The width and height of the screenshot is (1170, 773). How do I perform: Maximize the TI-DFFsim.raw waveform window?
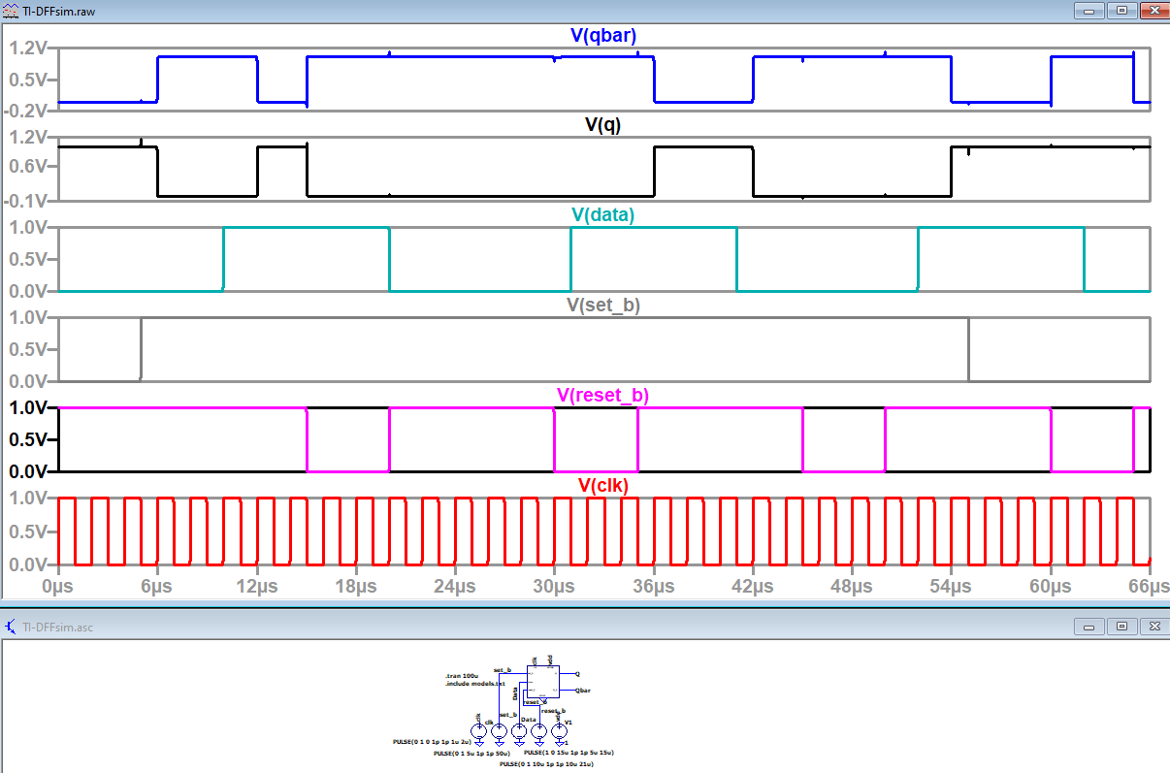1121,10
